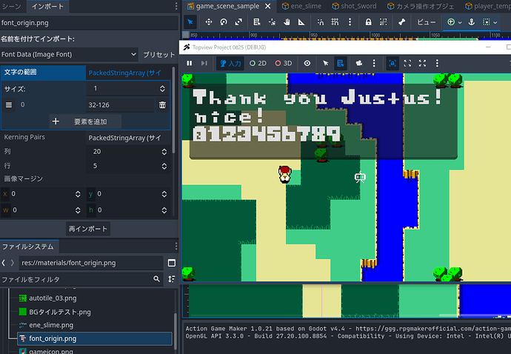
Task: Open the rightmost game toolbar three-dot menu
Action: tap(437, 63)
